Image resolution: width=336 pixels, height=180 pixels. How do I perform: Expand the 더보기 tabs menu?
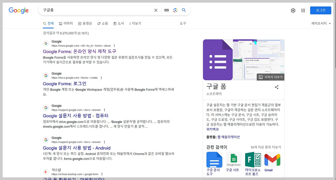pos(135,24)
